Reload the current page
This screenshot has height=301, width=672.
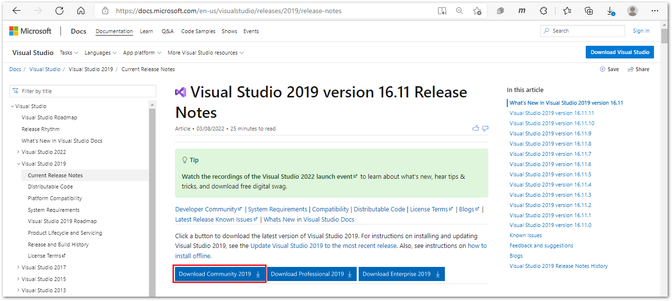pyautogui.click(x=59, y=11)
